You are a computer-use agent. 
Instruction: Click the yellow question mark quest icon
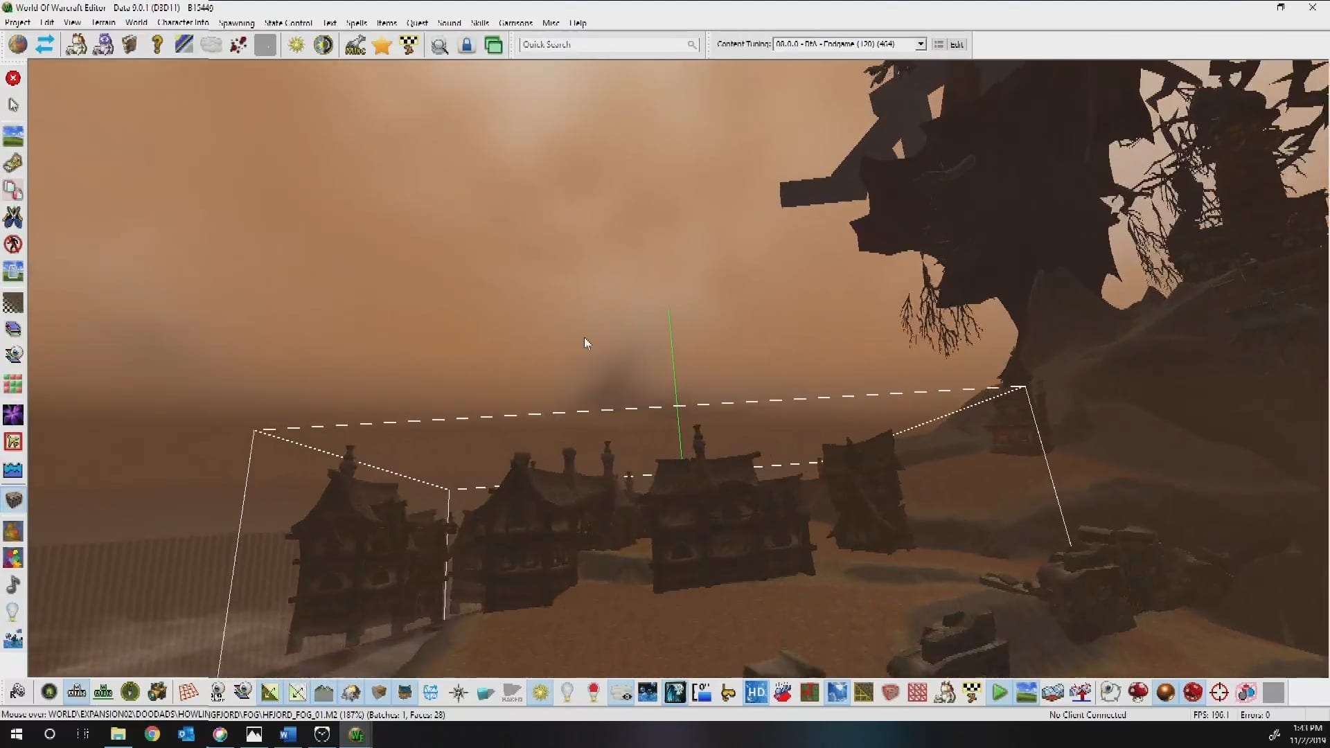(x=157, y=46)
